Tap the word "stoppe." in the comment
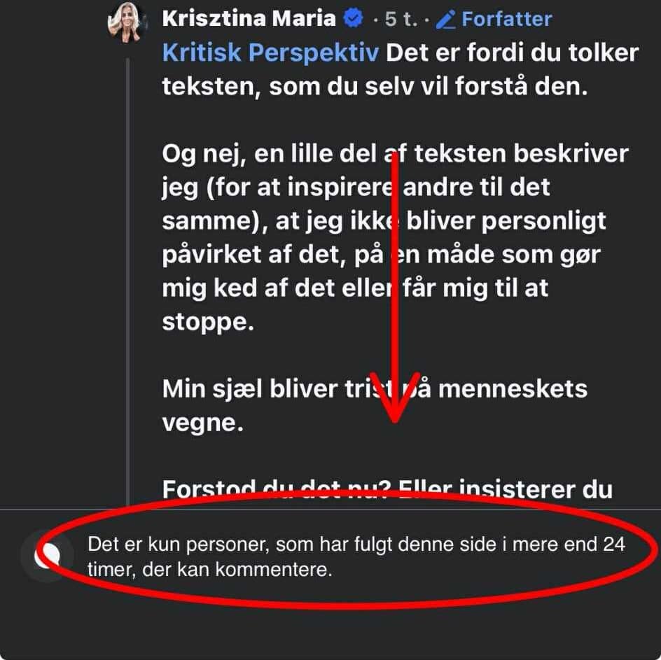 (207, 323)
